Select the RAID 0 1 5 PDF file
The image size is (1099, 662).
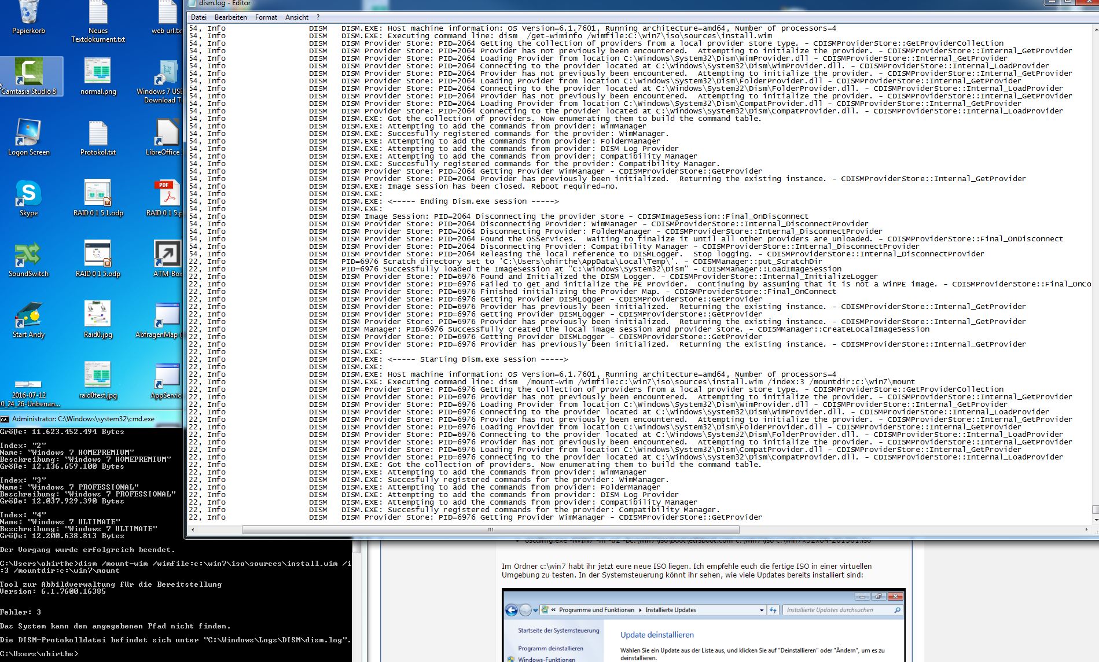pyautogui.click(x=164, y=198)
